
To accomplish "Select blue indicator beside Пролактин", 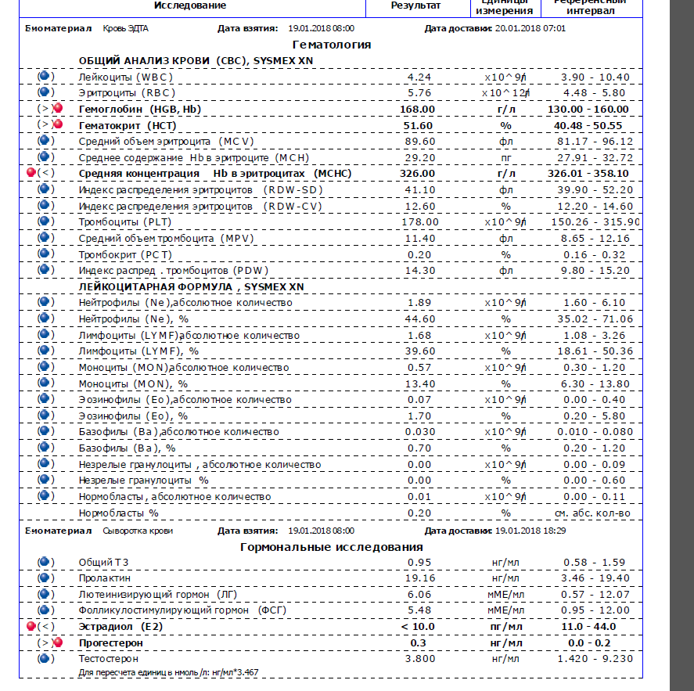I will pyautogui.click(x=45, y=578).
